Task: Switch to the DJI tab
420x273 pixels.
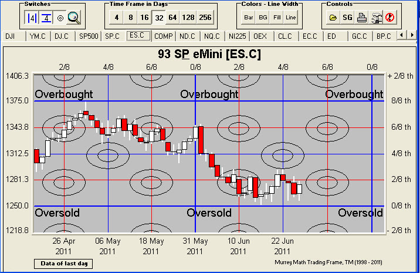Action: click(x=13, y=36)
